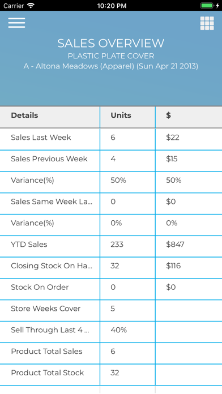Tap the Altona Meadows store date line
Image resolution: width=222 pixels, height=394 pixels.
coord(111,66)
